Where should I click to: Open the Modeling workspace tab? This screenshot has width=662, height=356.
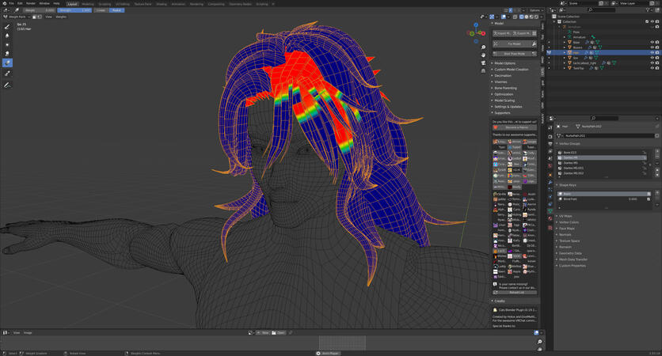(x=87, y=4)
